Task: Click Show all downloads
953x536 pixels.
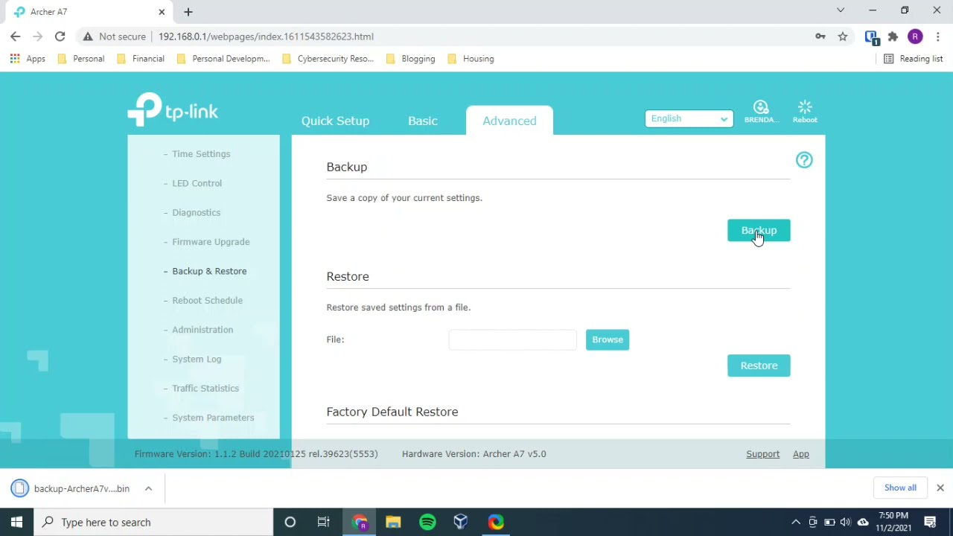Action: click(900, 488)
